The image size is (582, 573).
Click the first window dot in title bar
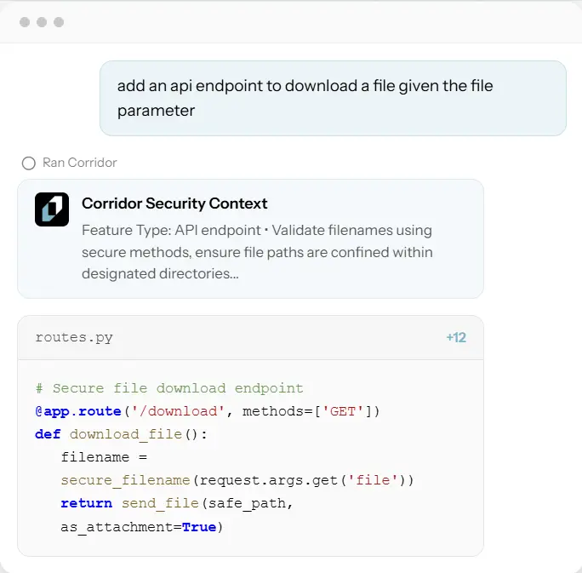tap(25, 22)
